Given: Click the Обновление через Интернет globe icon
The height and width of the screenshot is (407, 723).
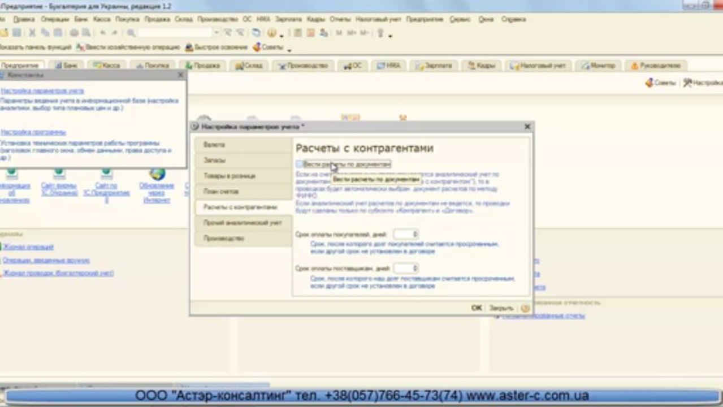Looking at the screenshot, I should click(x=157, y=174).
